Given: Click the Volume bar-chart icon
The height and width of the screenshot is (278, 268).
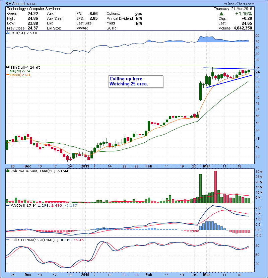Looking at the screenshot, I should [8, 171].
